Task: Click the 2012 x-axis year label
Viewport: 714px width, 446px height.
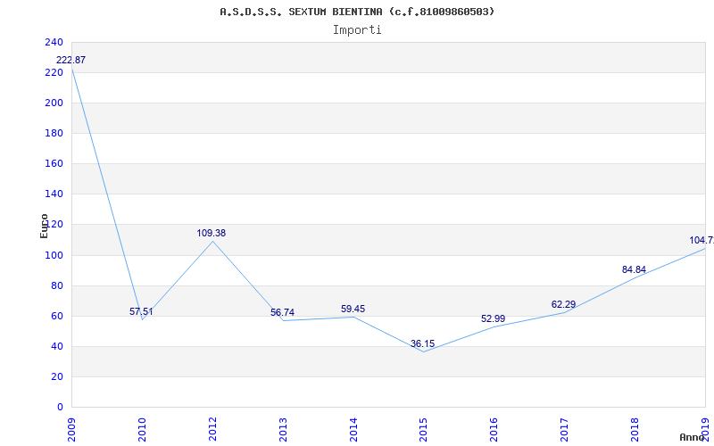Action: 212,430
